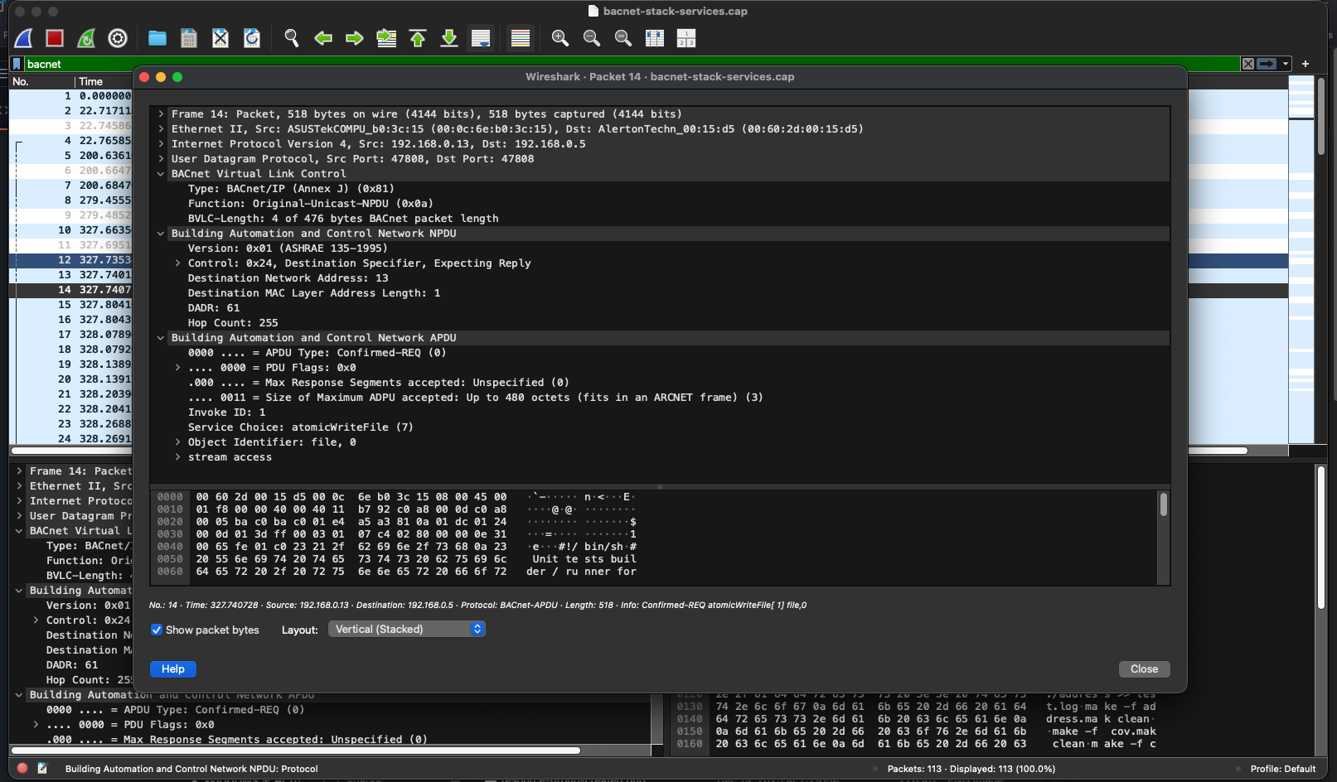1337x782 pixels.
Task: Add a filter button with the plus icon
Action: click(1306, 63)
